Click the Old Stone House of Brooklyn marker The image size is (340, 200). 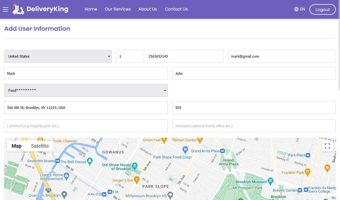(x=135, y=166)
